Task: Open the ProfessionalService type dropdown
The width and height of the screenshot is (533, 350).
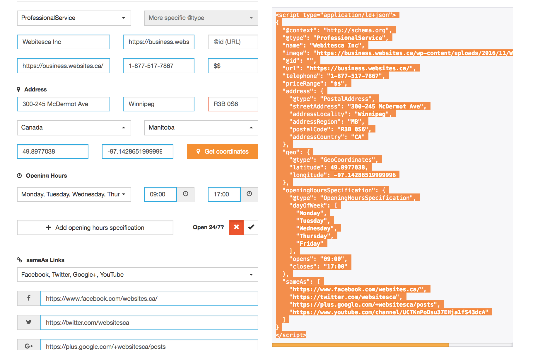Action: (x=74, y=18)
